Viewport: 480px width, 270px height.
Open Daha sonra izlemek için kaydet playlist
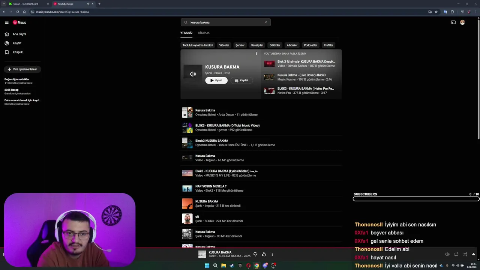point(22,102)
